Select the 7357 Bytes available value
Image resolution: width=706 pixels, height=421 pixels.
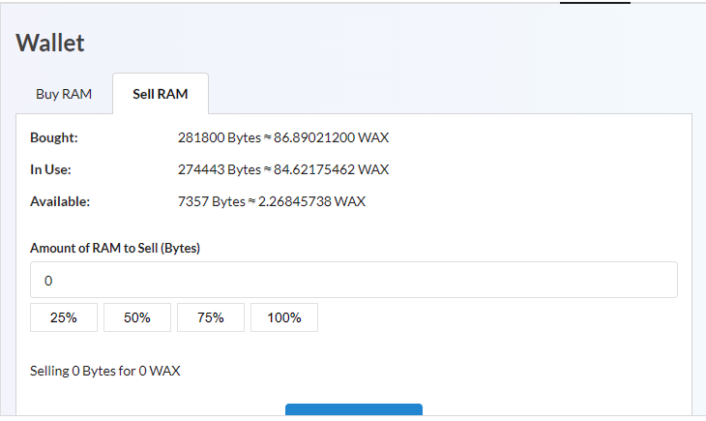point(211,201)
